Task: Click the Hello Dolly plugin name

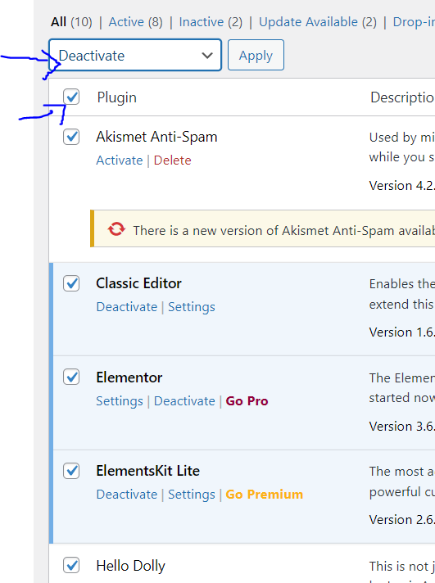Action: (130, 566)
